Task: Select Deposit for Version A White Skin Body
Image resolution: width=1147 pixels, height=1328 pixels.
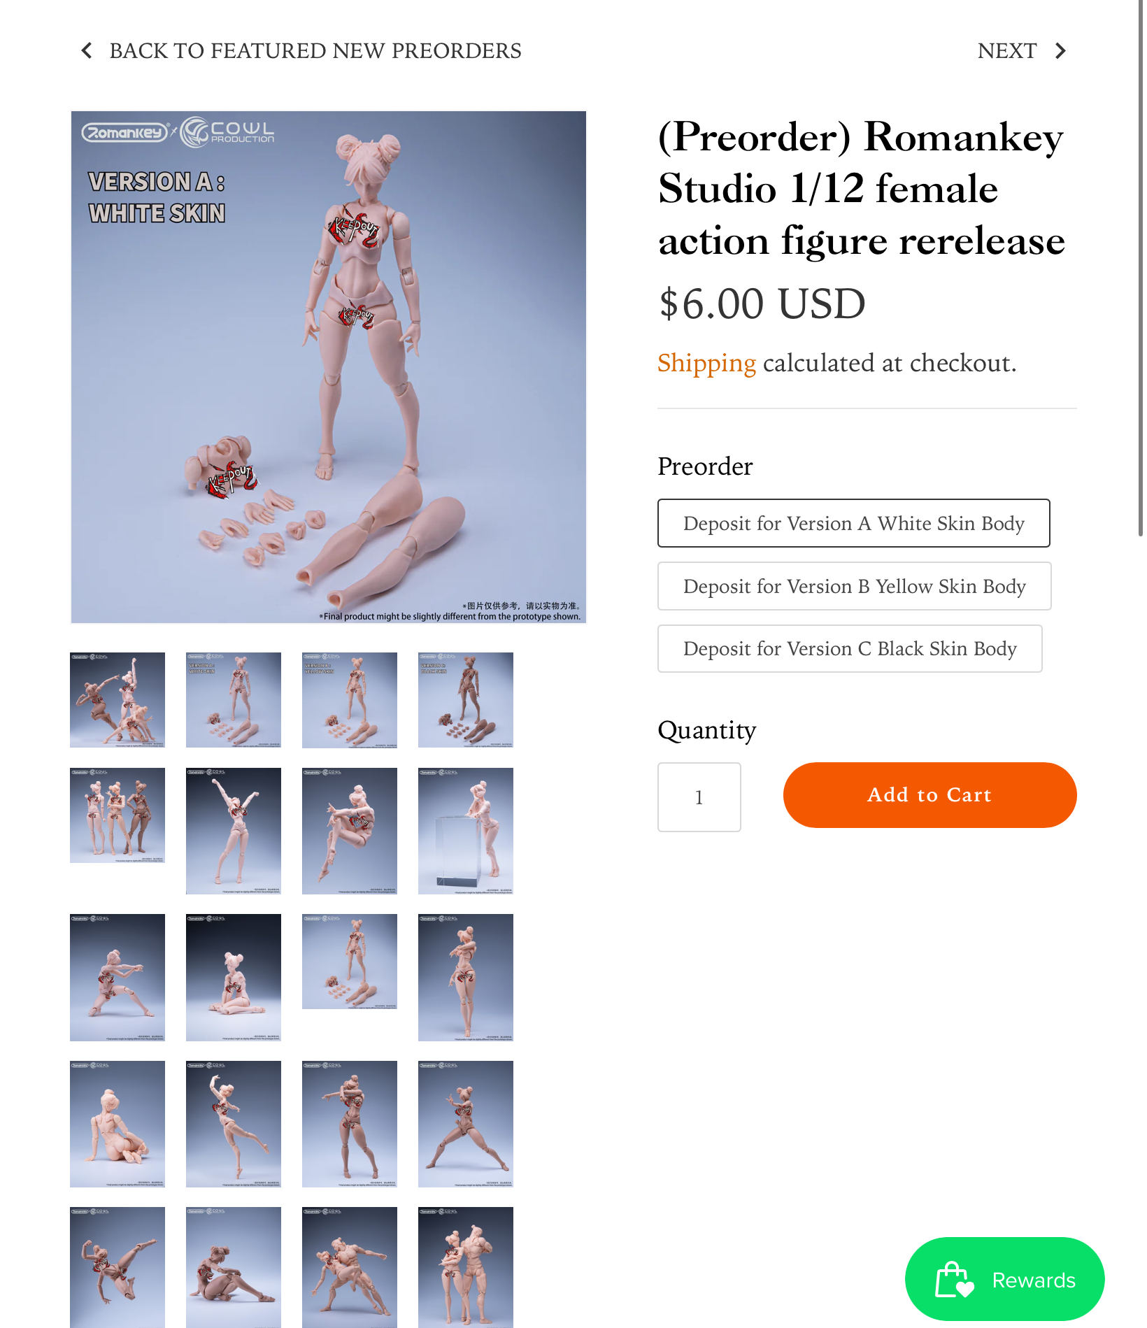Action: tap(853, 523)
